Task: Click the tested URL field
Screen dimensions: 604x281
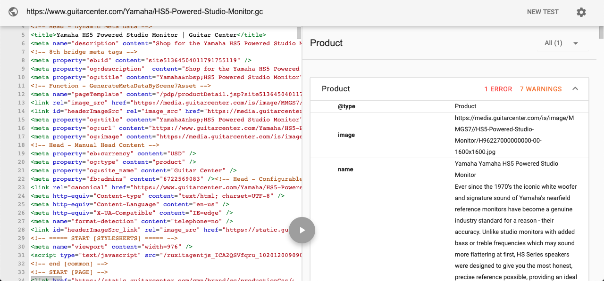Action: click(x=144, y=12)
